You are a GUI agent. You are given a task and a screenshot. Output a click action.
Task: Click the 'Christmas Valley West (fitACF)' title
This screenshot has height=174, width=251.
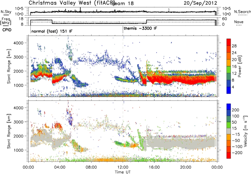coord(72,3)
